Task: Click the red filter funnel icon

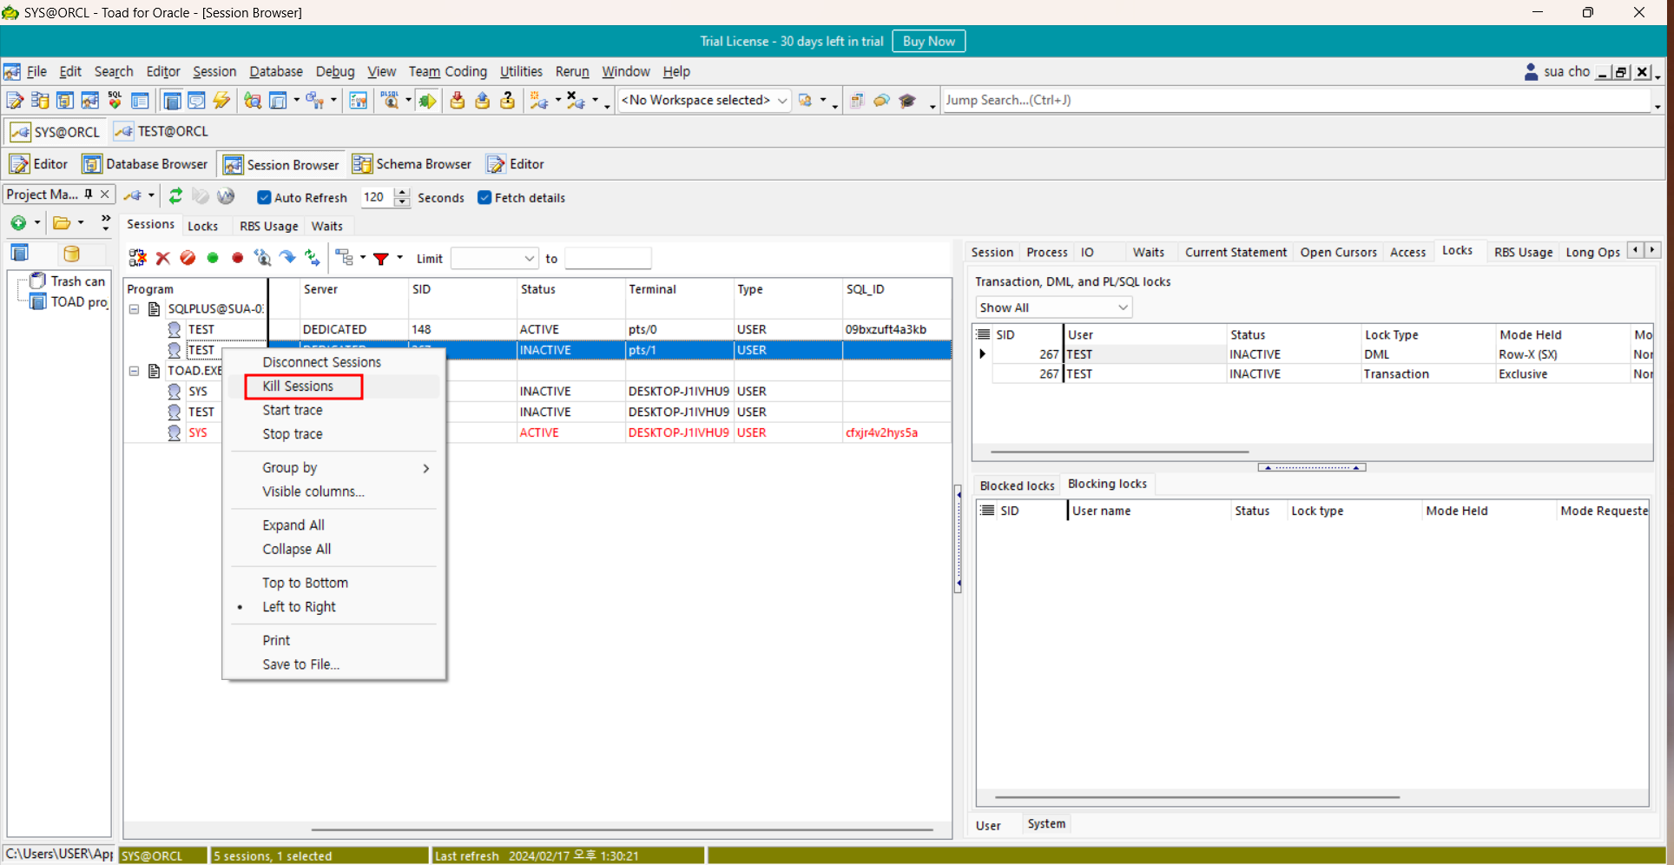Action: [x=380, y=258]
